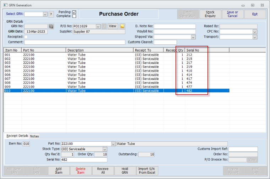The image size is (270, 179).
Task: Open the Shipped Via dropdown
Action: pos(193,37)
